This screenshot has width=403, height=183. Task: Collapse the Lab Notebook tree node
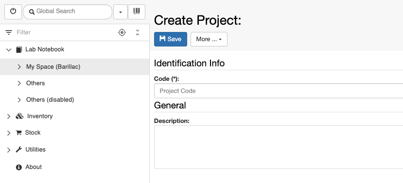coord(9,50)
